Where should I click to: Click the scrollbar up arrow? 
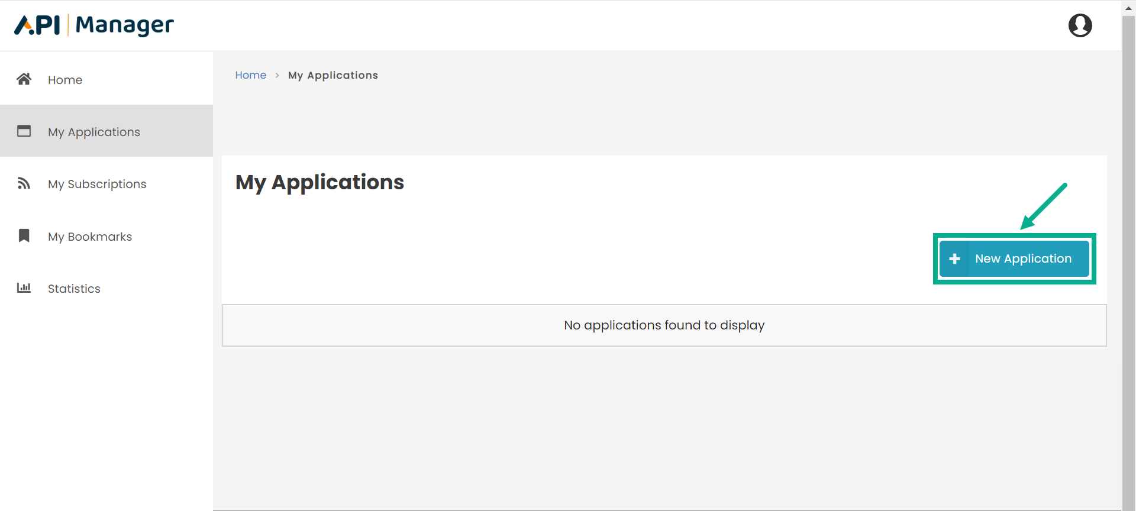tap(1129, 7)
